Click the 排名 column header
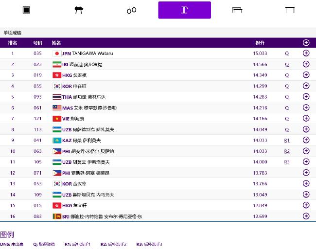The width and height of the screenshot is (316, 251). click(x=13, y=43)
